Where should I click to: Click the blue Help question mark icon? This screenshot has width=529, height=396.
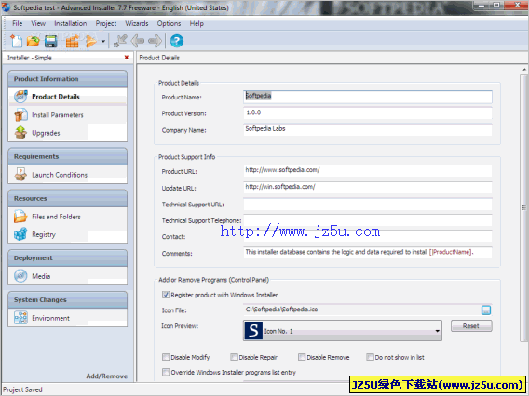[x=176, y=41]
